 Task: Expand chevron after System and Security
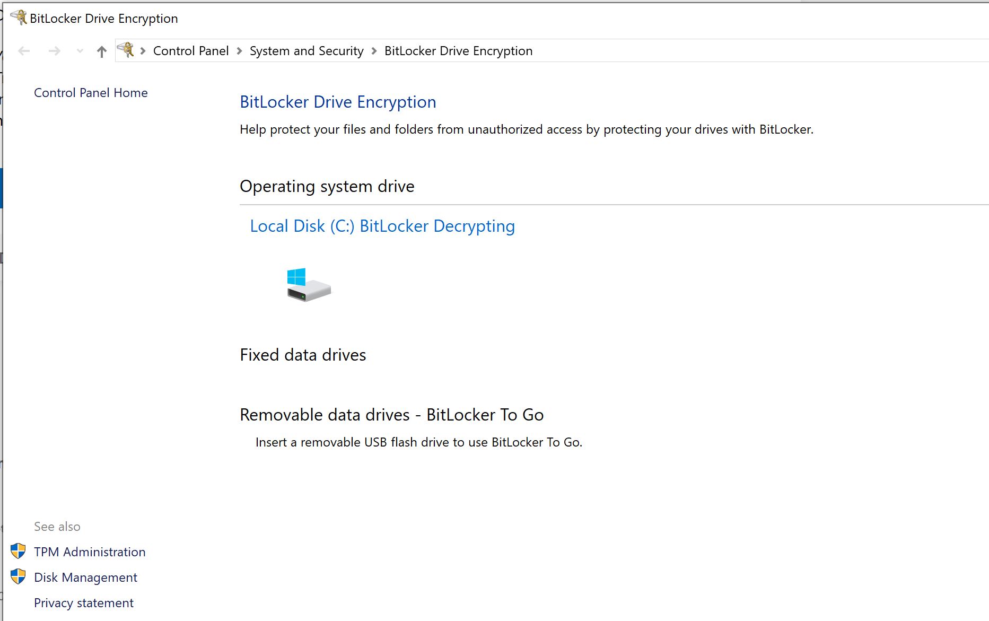tap(374, 51)
